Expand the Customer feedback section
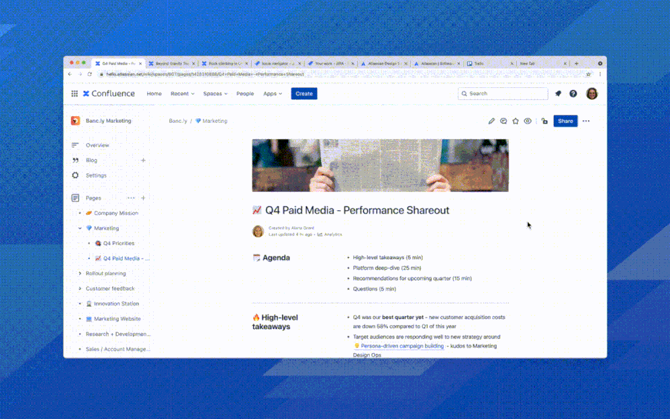This screenshot has width=670, height=419. pyautogui.click(x=79, y=288)
